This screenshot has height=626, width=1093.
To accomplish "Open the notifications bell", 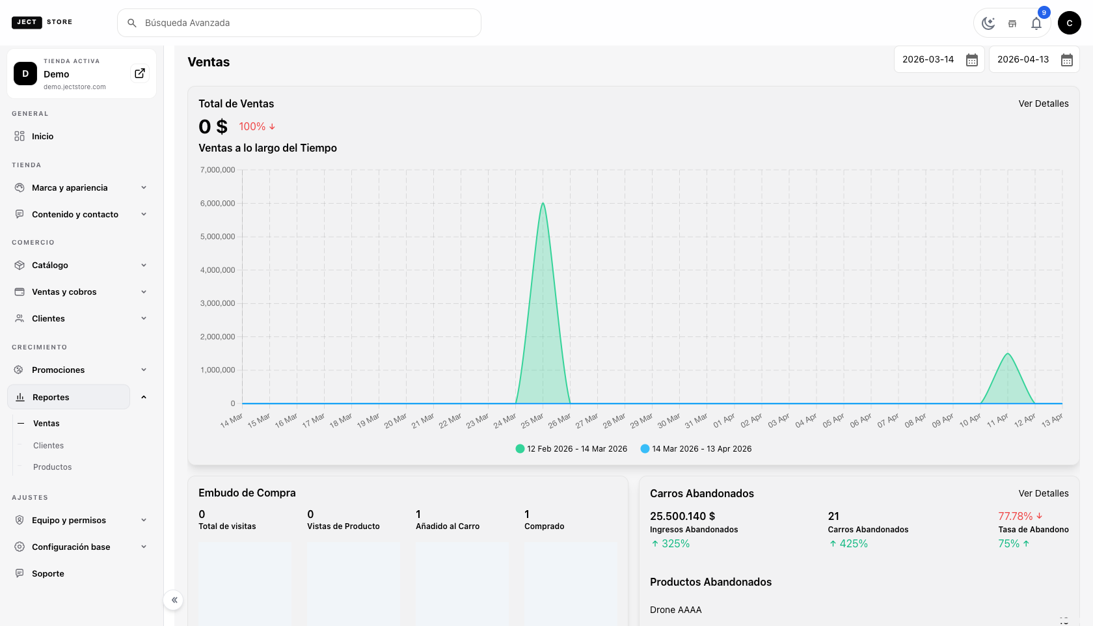I will coord(1036,23).
